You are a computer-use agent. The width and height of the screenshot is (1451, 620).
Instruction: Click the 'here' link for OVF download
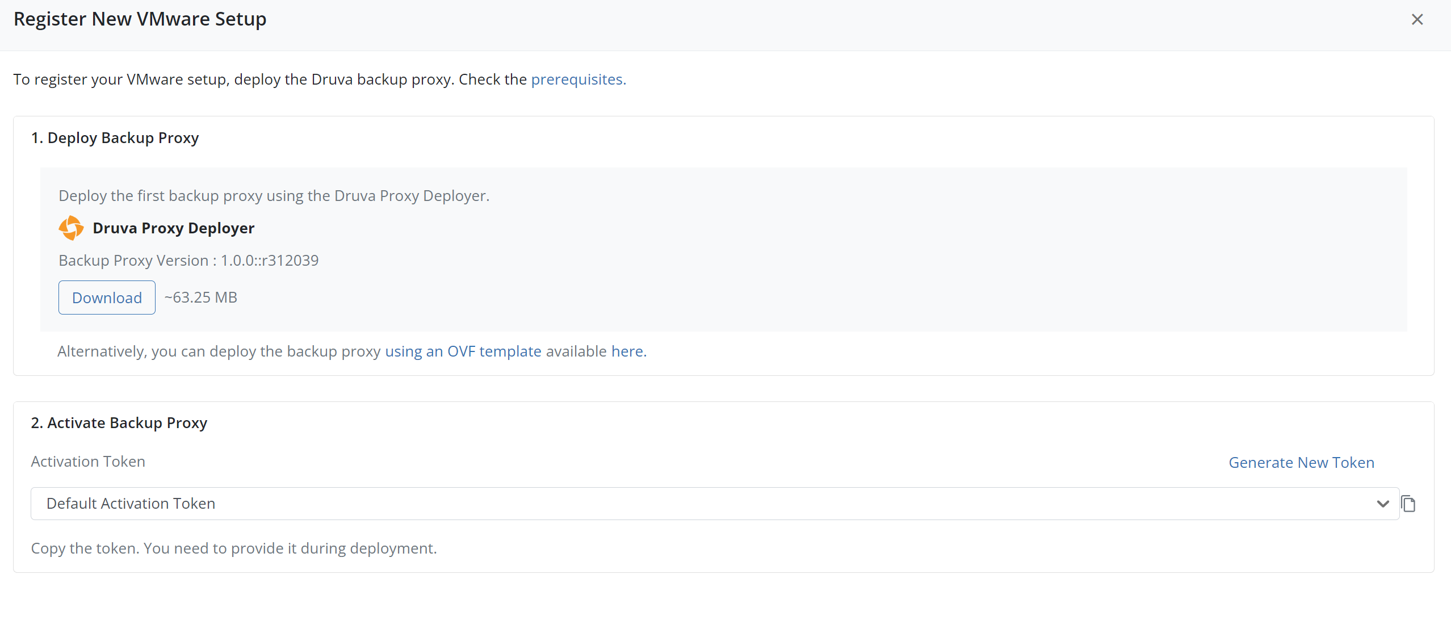coord(628,351)
